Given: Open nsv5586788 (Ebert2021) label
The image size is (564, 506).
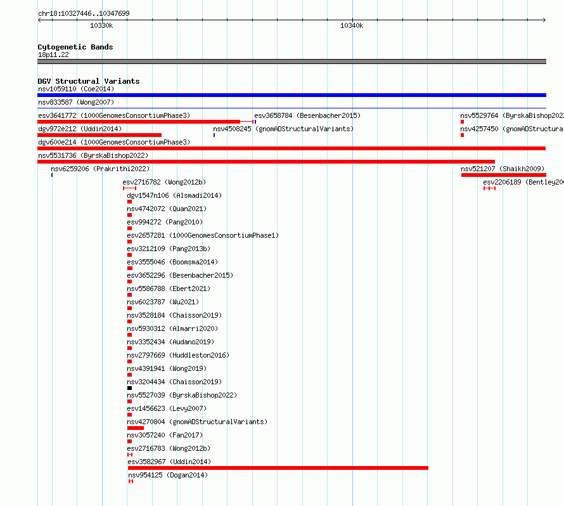Looking at the screenshot, I should 169,289.
